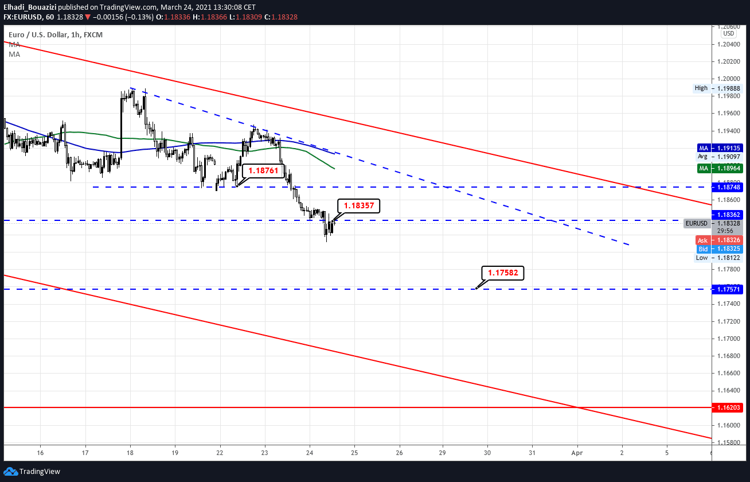
Task: Click the 1.18761 price callout label
Action: pos(264,170)
